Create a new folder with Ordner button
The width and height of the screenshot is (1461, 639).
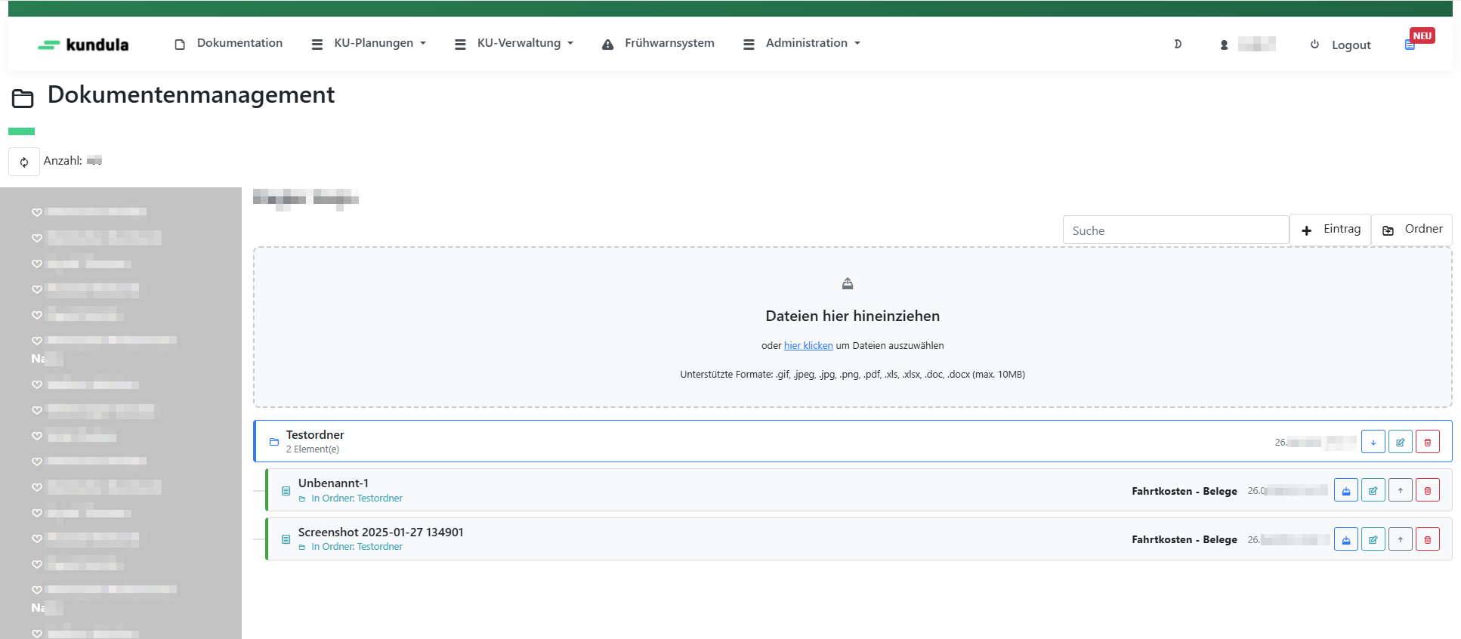[1412, 230]
